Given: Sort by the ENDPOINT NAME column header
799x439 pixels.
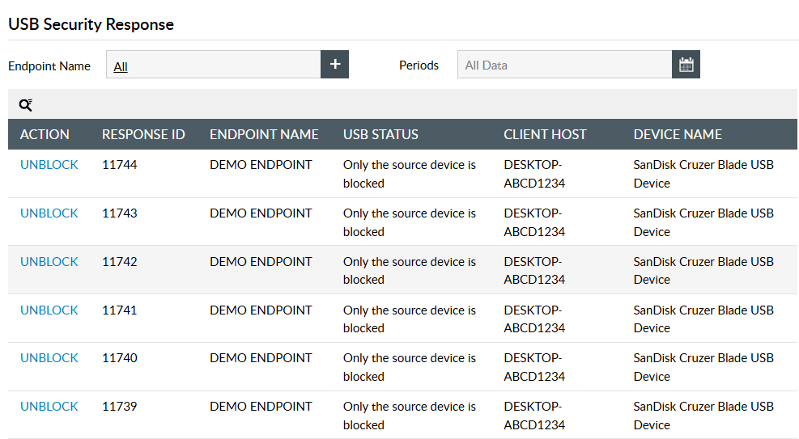Looking at the screenshot, I should 264,134.
